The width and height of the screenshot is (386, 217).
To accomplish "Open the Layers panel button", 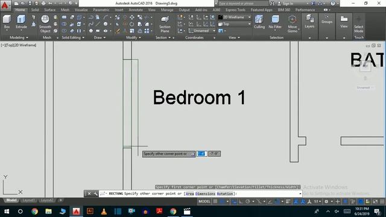I will pos(309,22).
